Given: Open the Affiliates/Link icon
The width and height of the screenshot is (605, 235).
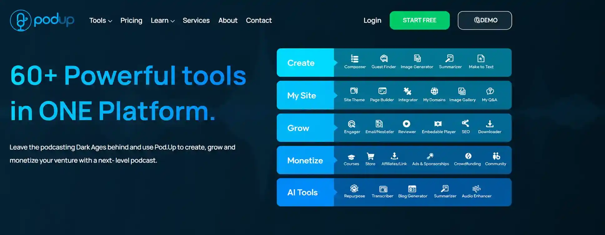Looking at the screenshot, I should [x=394, y=156].
